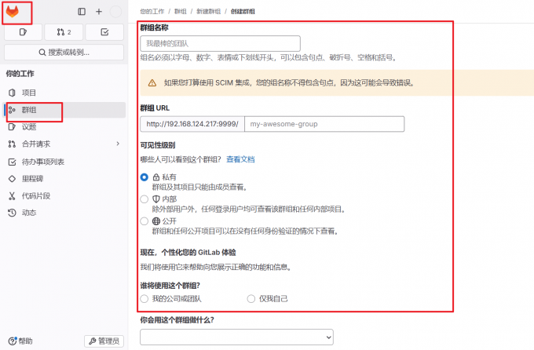The height and width of the screenshot is (350, 534).
Task: Open merge requests counter showing 2
Action: click(x=63, y=32)
